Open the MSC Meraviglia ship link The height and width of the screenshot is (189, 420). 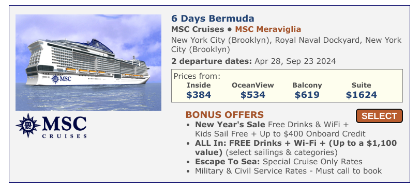pos(268,29)
